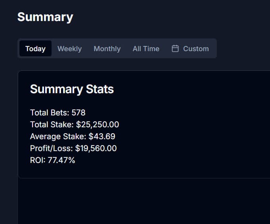This screenshot has height=224, width=270.
Task: Choose the Custom date range option
Action: tap(195, 49)
